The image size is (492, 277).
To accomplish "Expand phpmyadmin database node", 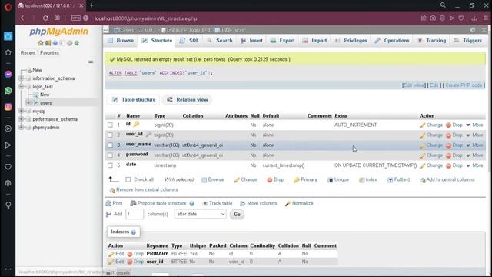I will click(x=21, y=127).
